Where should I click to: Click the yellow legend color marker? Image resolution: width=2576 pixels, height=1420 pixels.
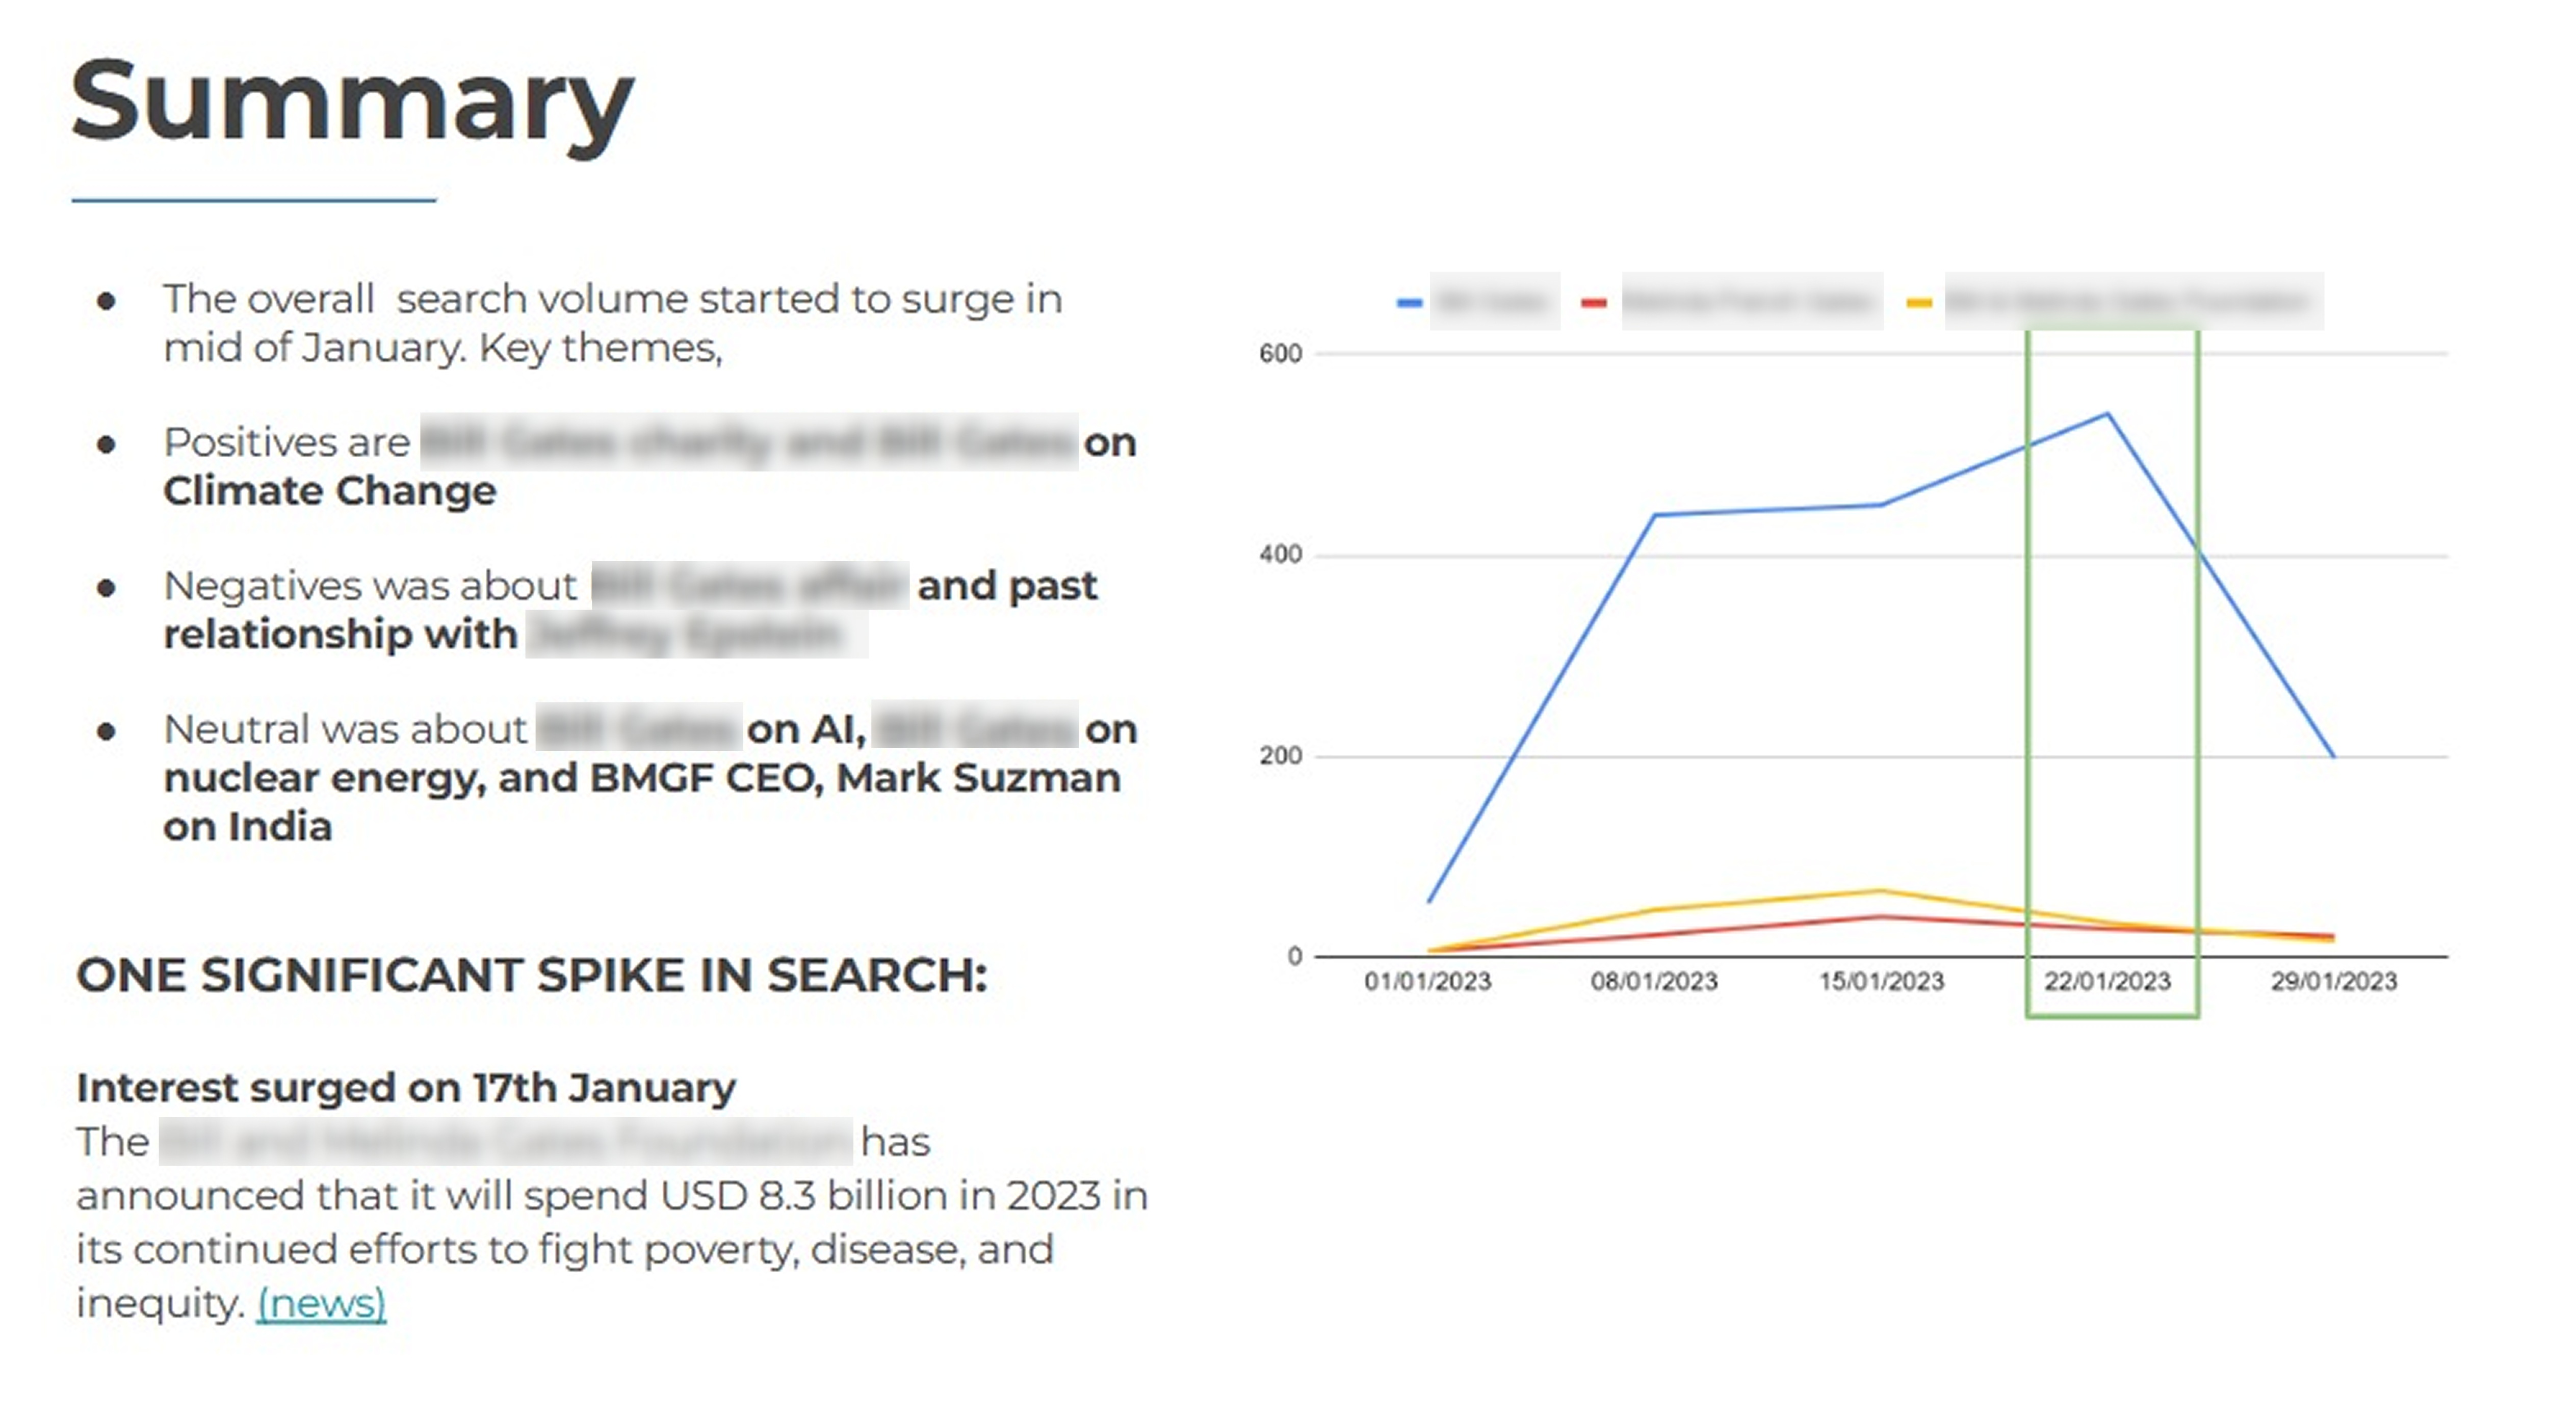click(1918, 303)
